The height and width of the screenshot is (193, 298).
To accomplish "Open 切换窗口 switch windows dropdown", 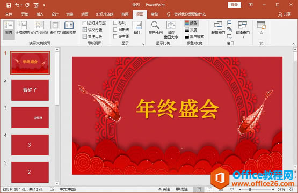I will click(x=243, y=29).
